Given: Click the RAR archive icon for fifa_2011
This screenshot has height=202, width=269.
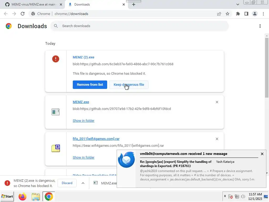Looking at the screenshot, I should click(x=56, y=148).
